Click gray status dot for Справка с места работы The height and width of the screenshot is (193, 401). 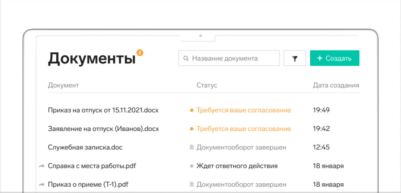[x=192, y=166]
